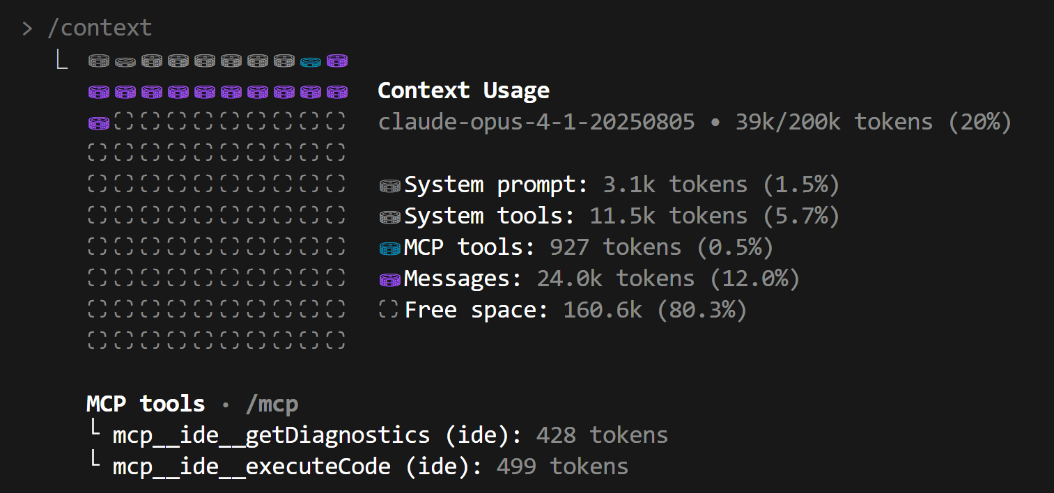Click the teal MCP tools legend icon

tap(389, 249)
